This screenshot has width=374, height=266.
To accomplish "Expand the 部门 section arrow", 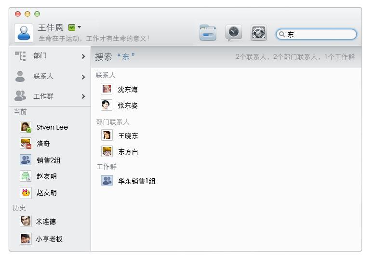I will pos(83,56).
